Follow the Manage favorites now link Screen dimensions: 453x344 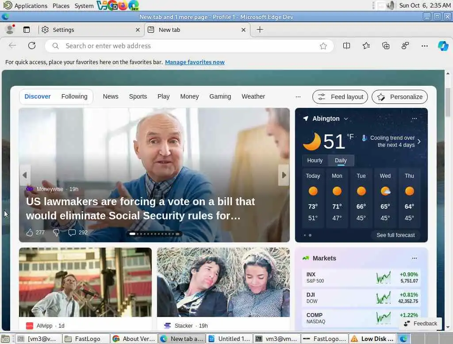coord(195,62)
